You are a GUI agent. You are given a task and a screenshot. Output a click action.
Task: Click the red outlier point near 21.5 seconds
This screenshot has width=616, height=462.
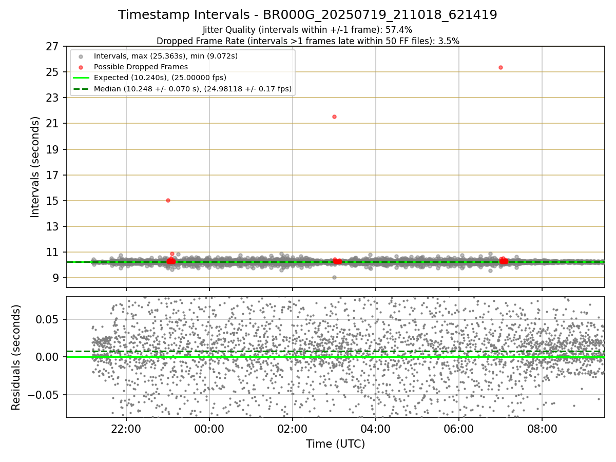(334, 117)
